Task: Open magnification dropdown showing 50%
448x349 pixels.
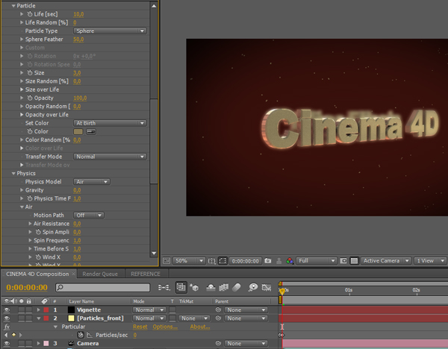Action: 189,261
